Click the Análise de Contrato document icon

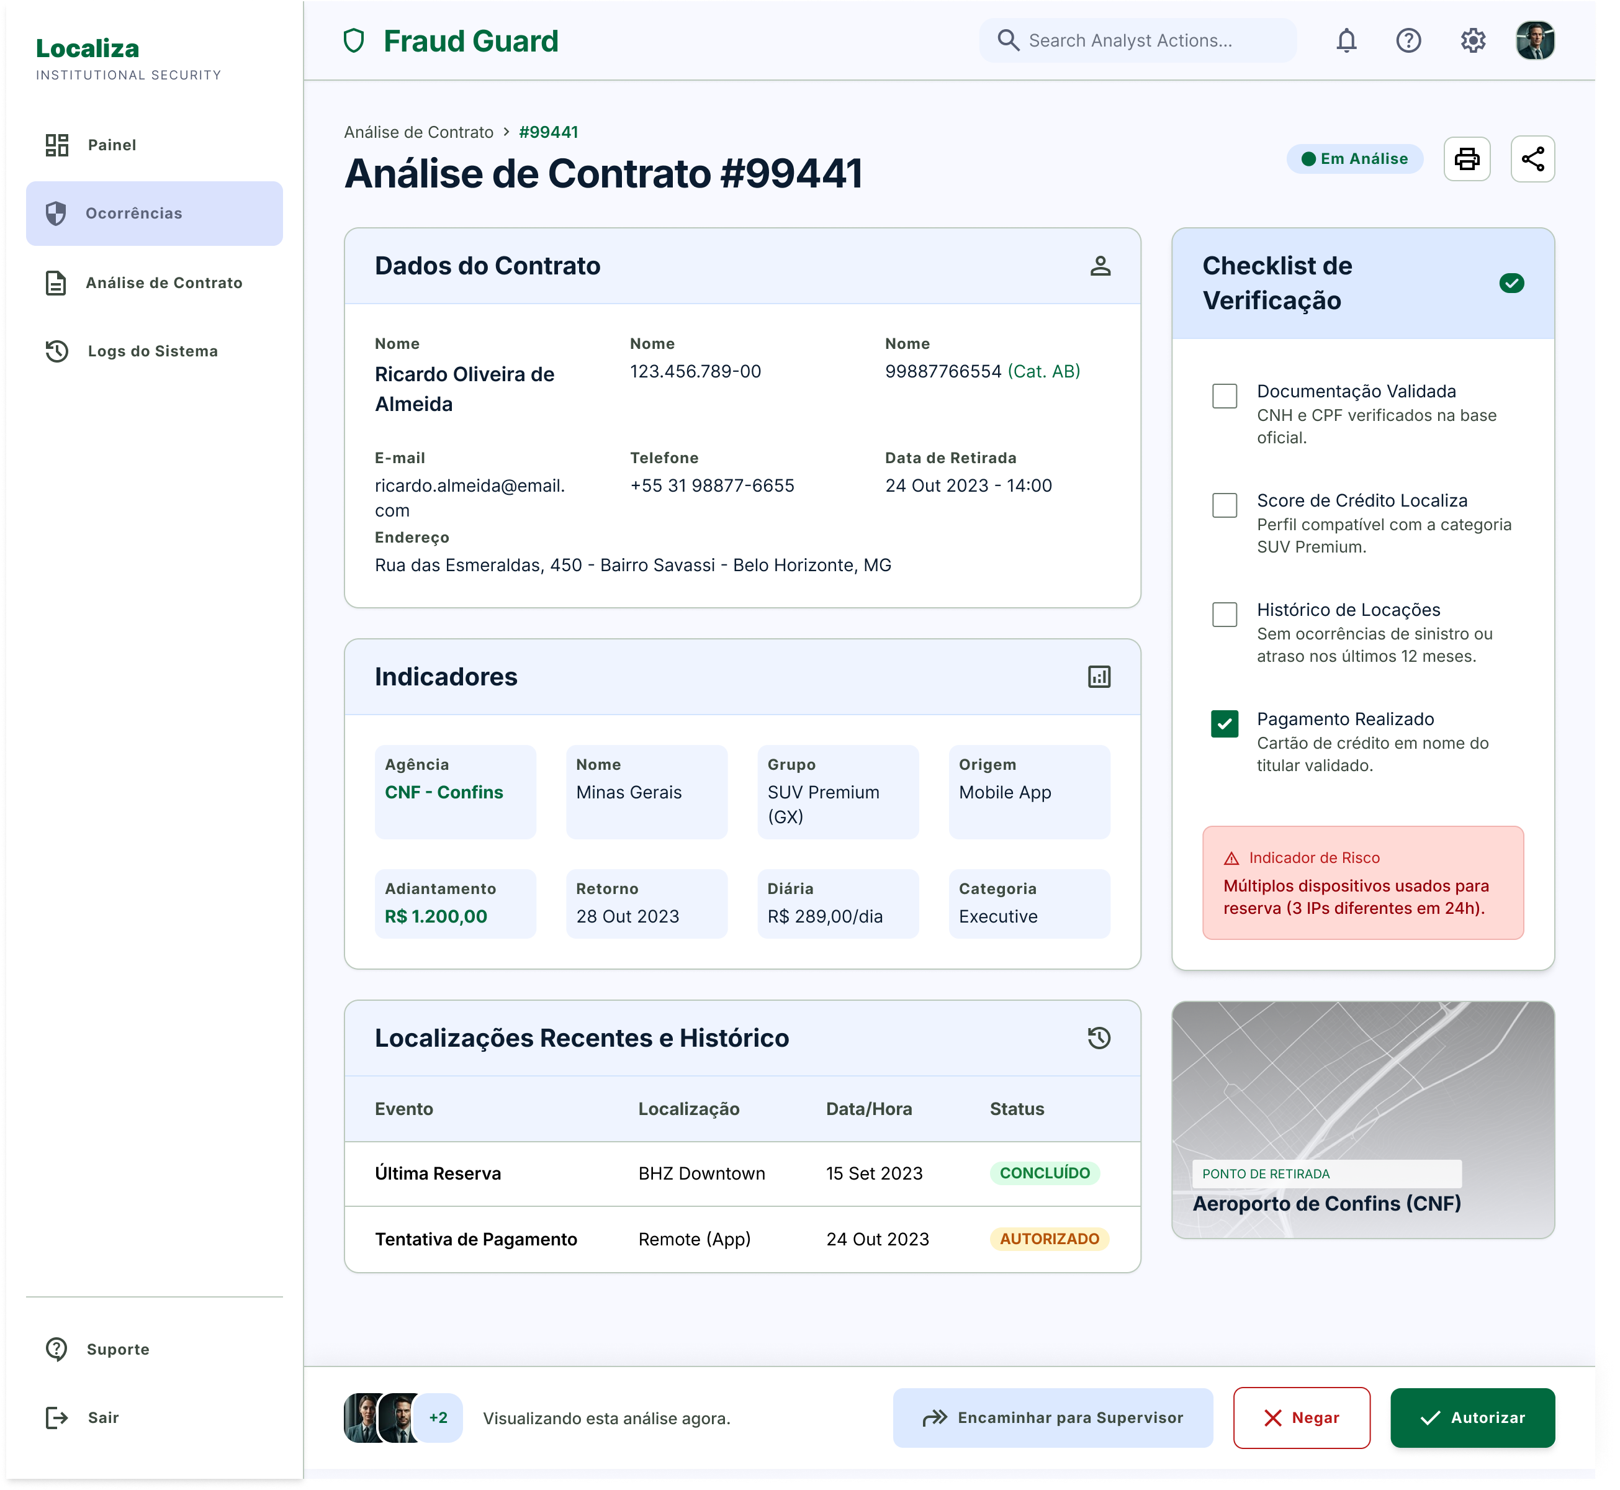pyautogui.click(x=56, y=283)
